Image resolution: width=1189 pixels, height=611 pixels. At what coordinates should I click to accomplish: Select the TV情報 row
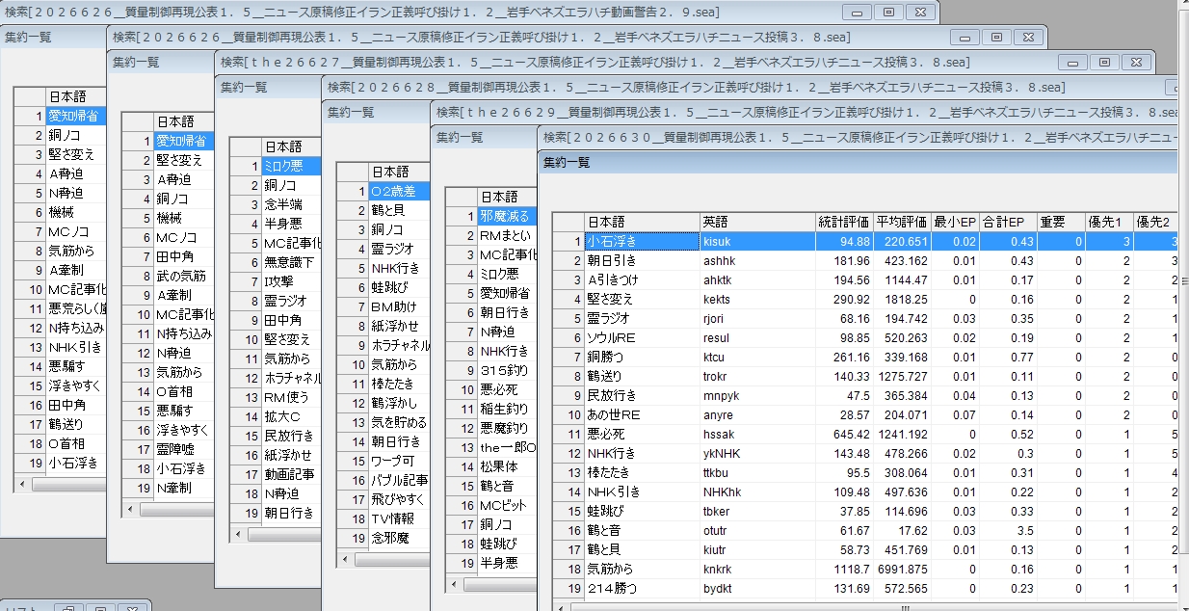coord(399,518)
